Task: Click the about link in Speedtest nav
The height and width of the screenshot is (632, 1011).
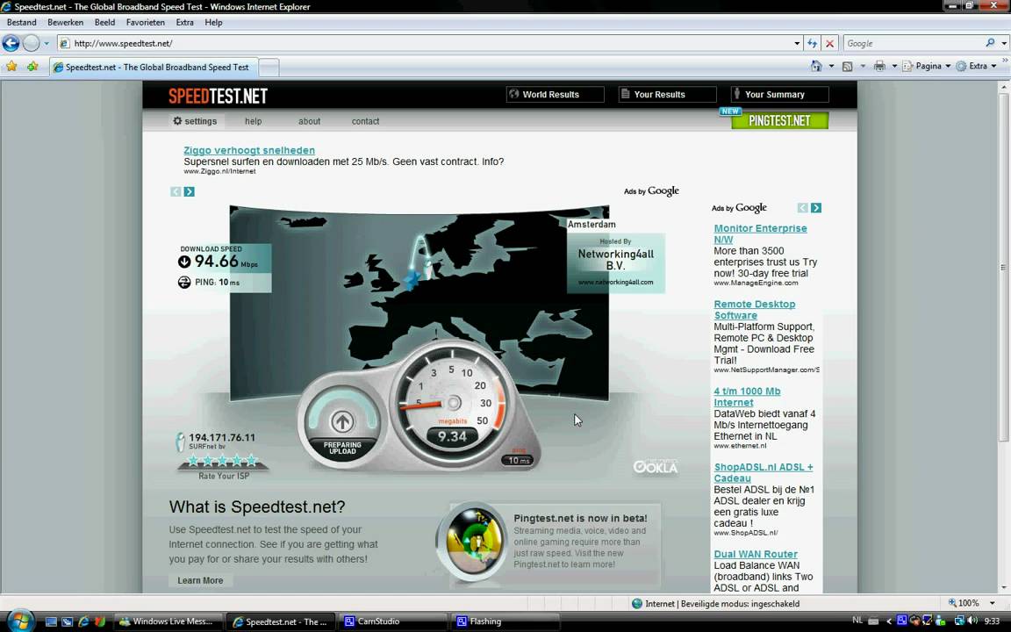Action: click(x=309, y=121)
